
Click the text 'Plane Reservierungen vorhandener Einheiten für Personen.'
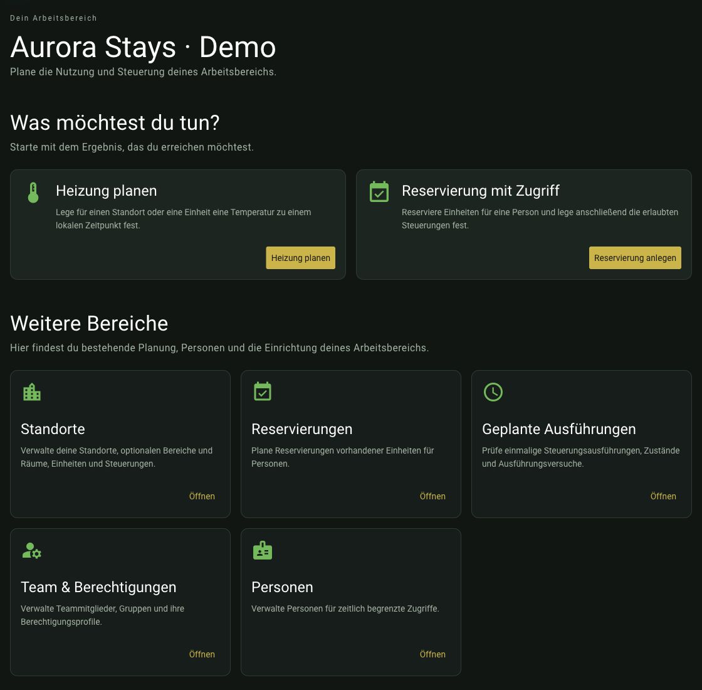click(x=342, y=457)
